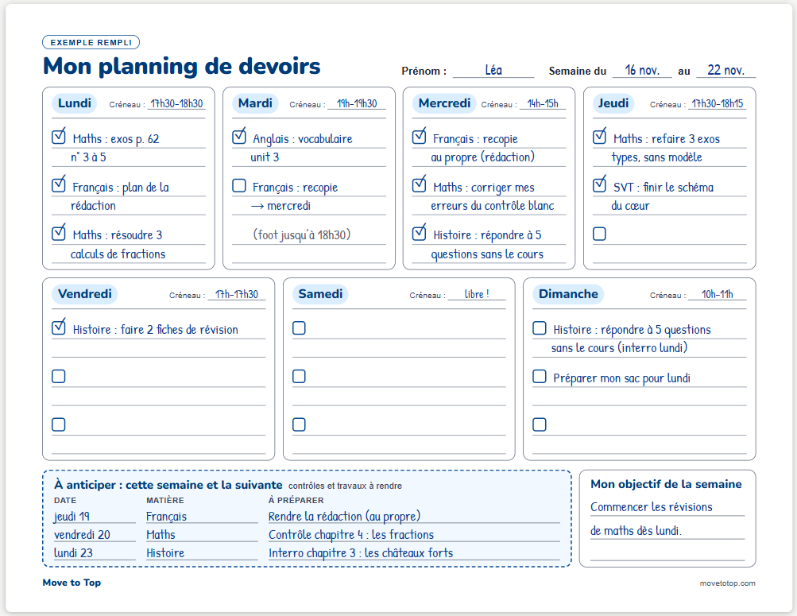Select the Jeudi day label
Image resolution: width=797 pixels, height=616 pixels.
[613, 103]
